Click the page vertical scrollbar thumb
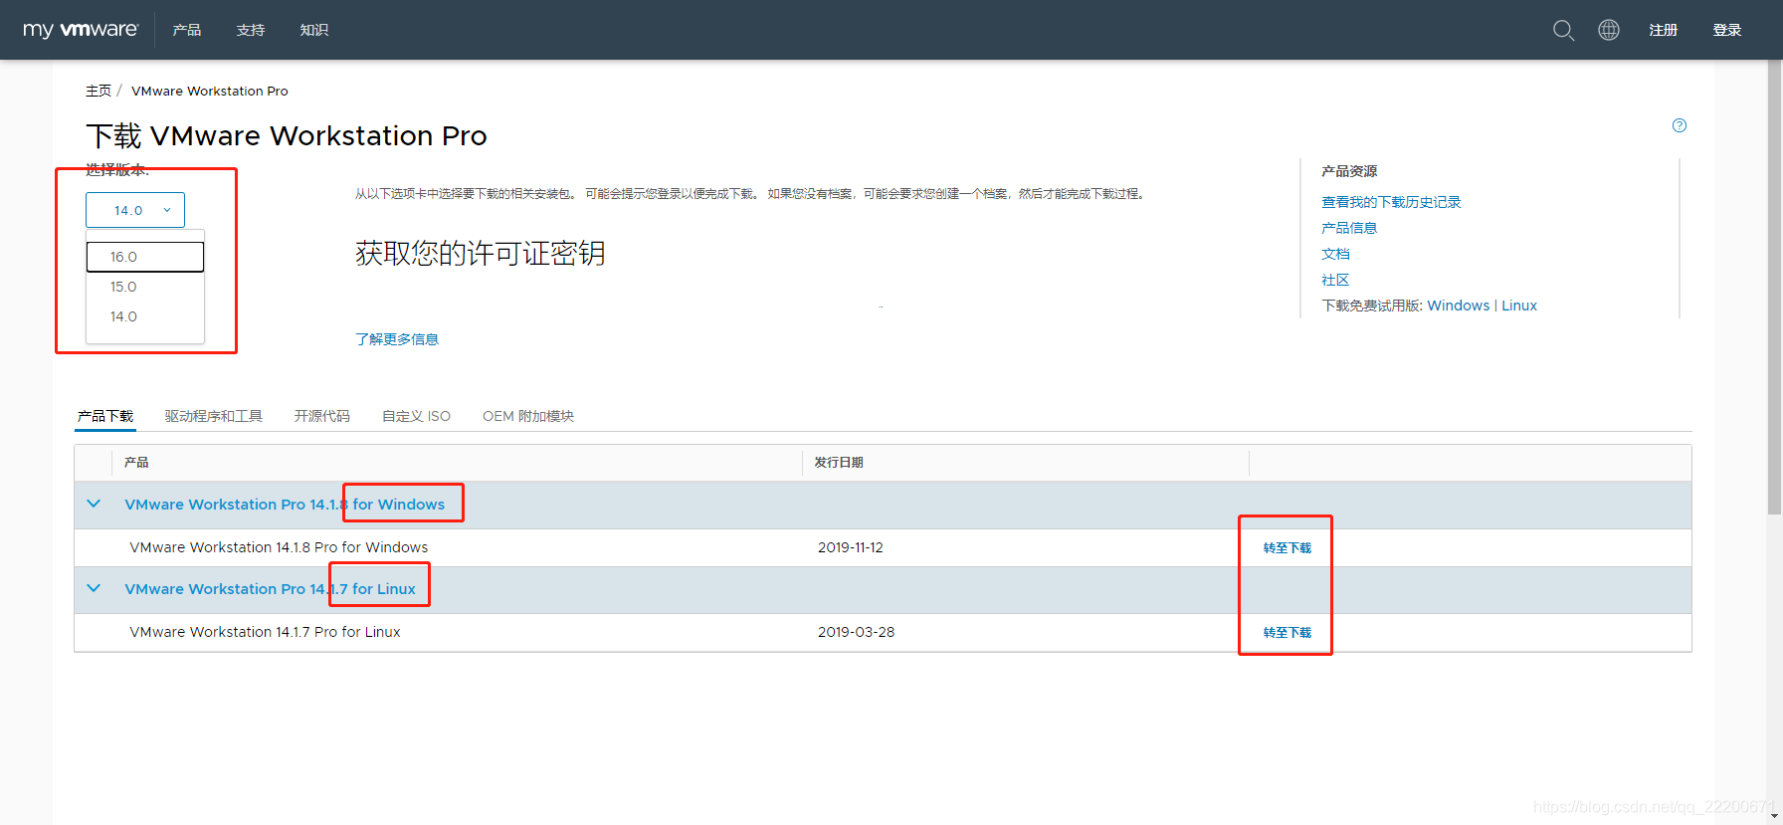 coord(1774,289)
